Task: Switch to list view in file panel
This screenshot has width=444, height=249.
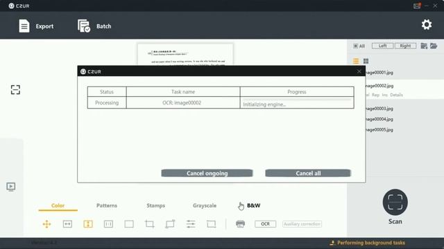Action: pos(356,61)
